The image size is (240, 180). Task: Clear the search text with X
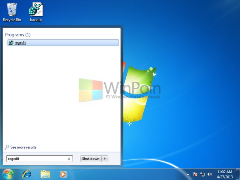click(69, 159)
